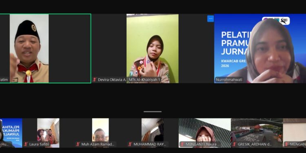306x153 pixels.
Task: Select GRESIK_ARDHAN's thumbnail video
Action: coord(257,133)
